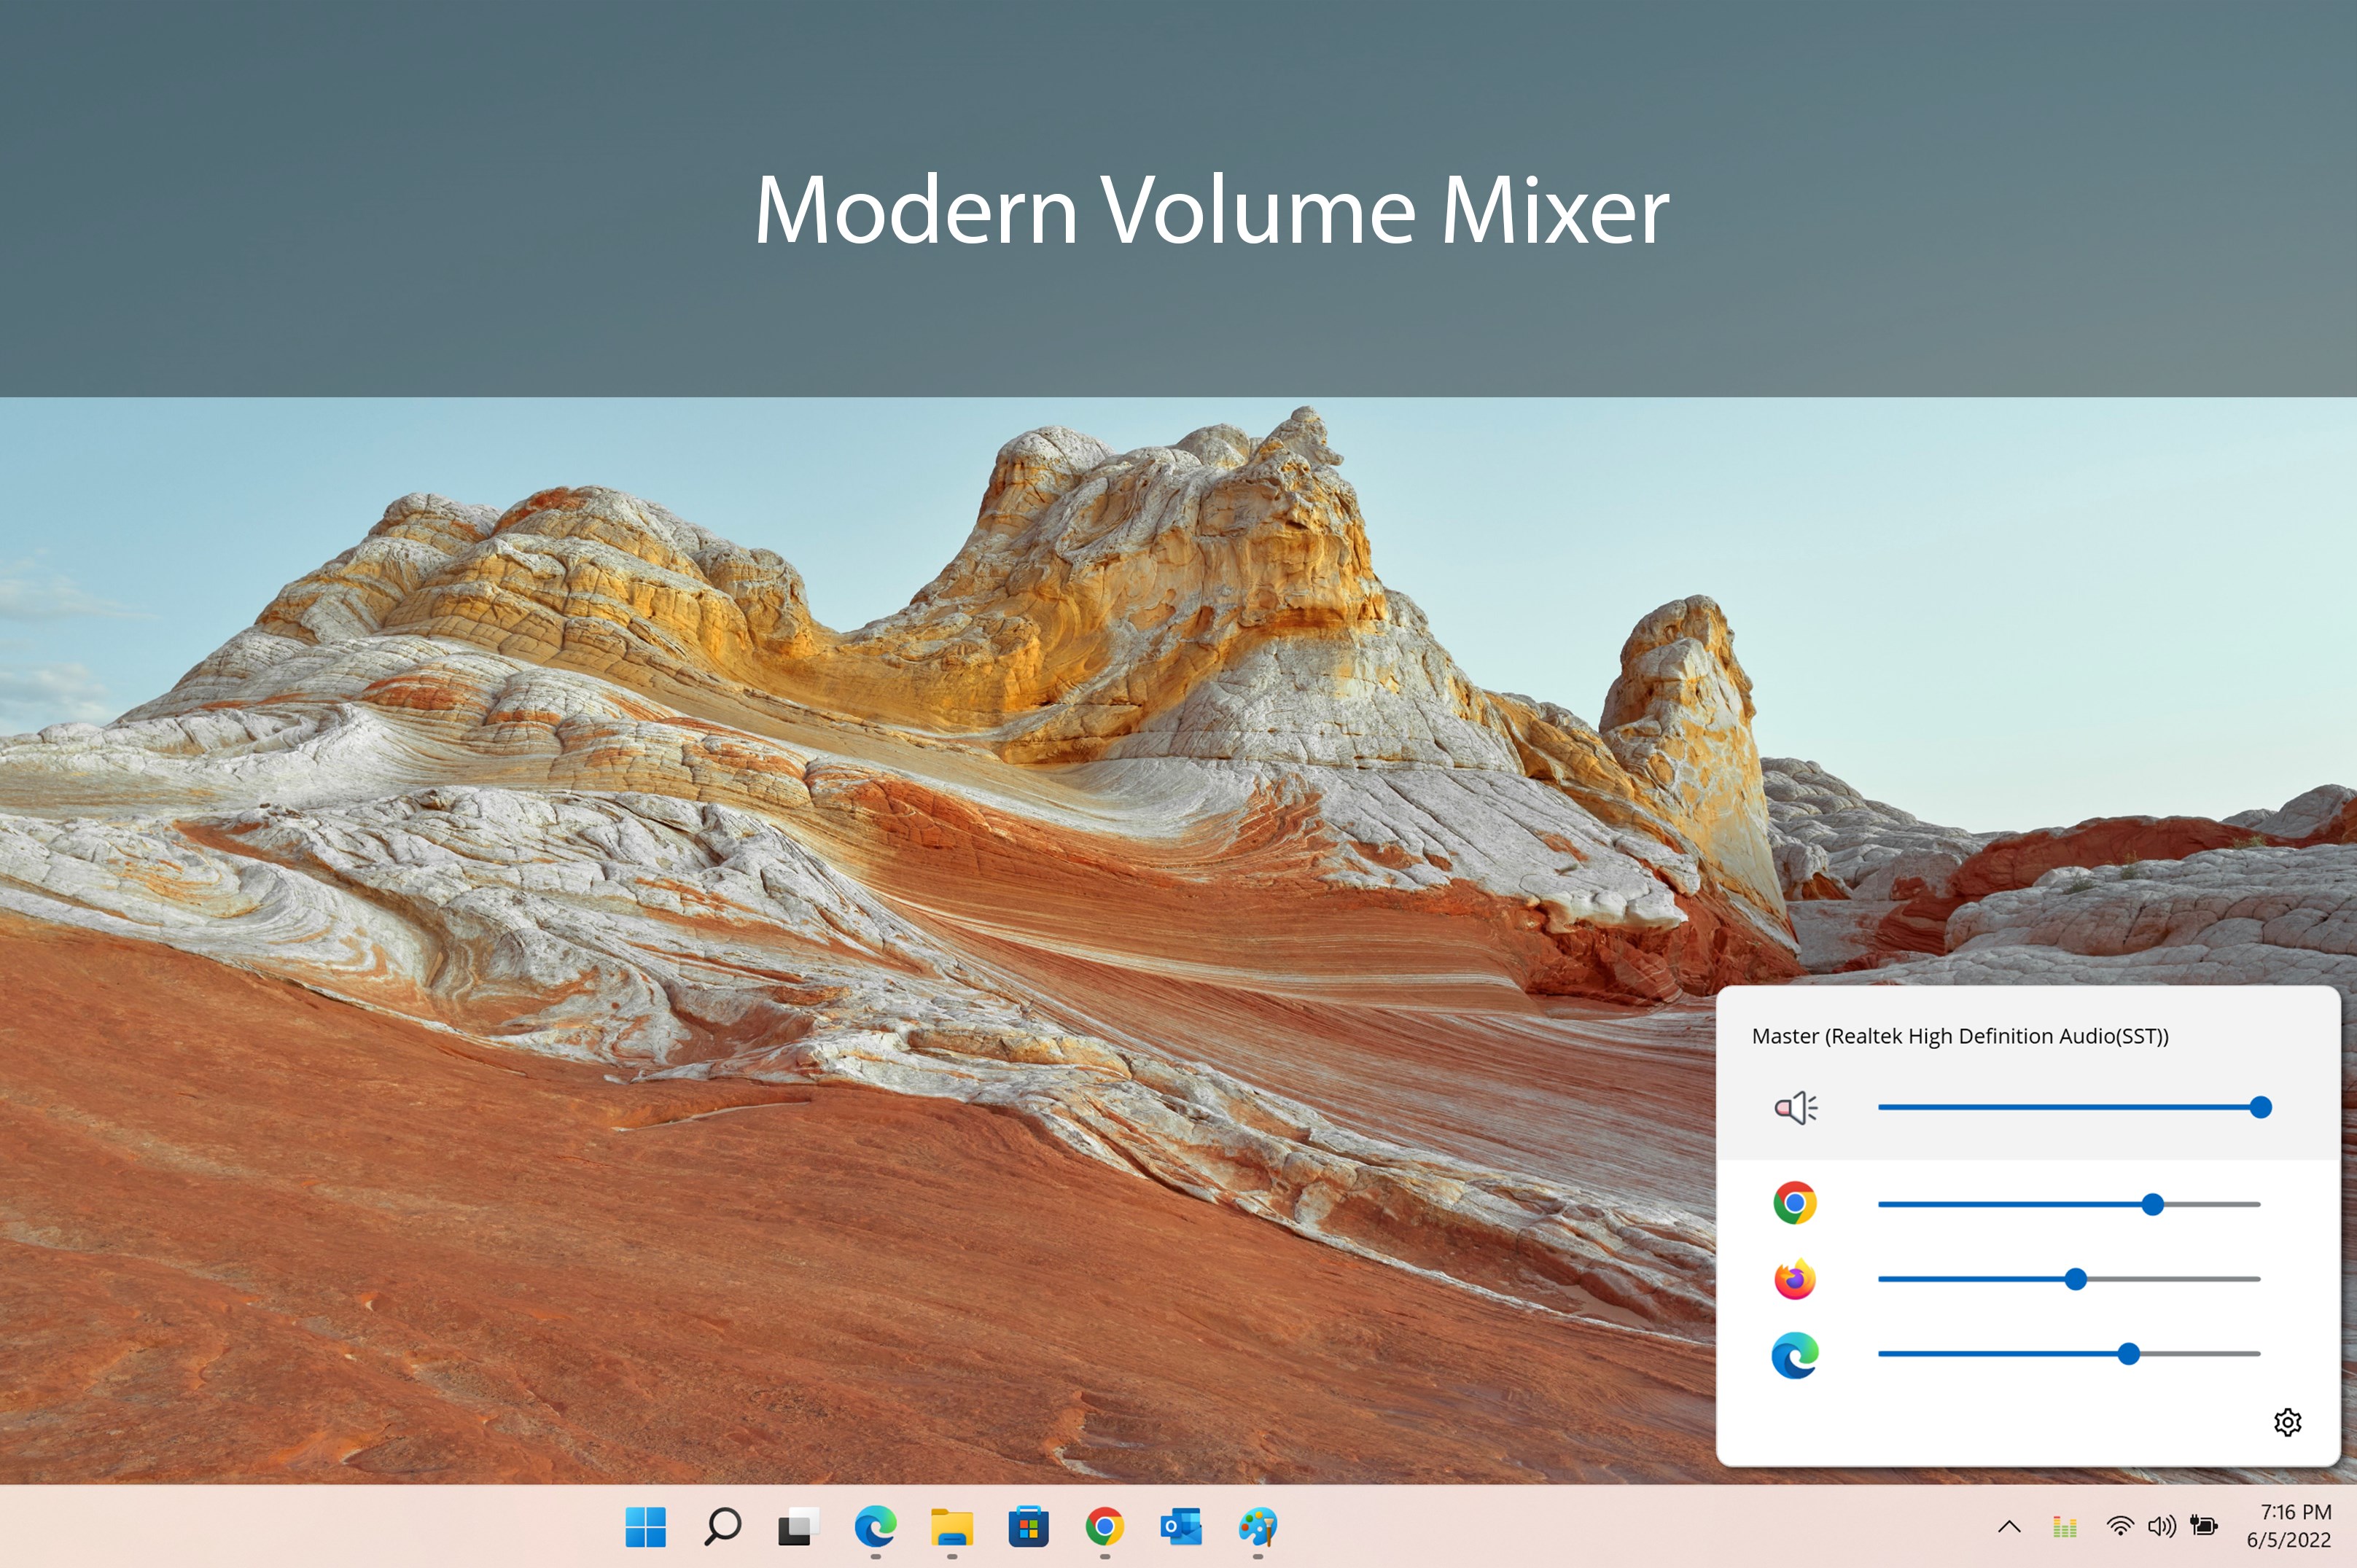Click the Edge volume slider thumb
The width and height of the screenshot is (2357, 1568).
point(2128,1354)
